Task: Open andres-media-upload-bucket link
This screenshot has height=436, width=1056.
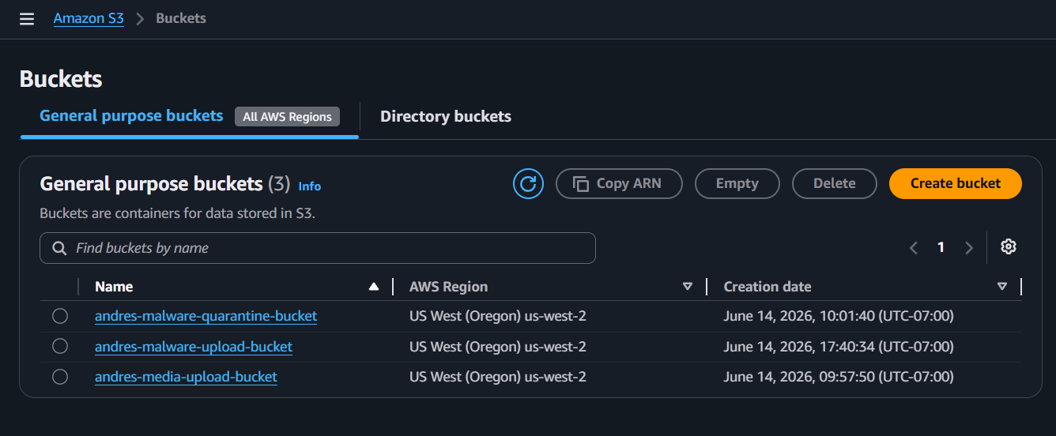Action: pyautogui.click(x=186, y=377)
